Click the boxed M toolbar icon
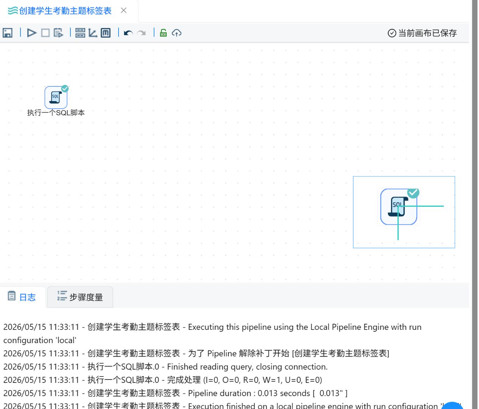 tap(106, 33)
